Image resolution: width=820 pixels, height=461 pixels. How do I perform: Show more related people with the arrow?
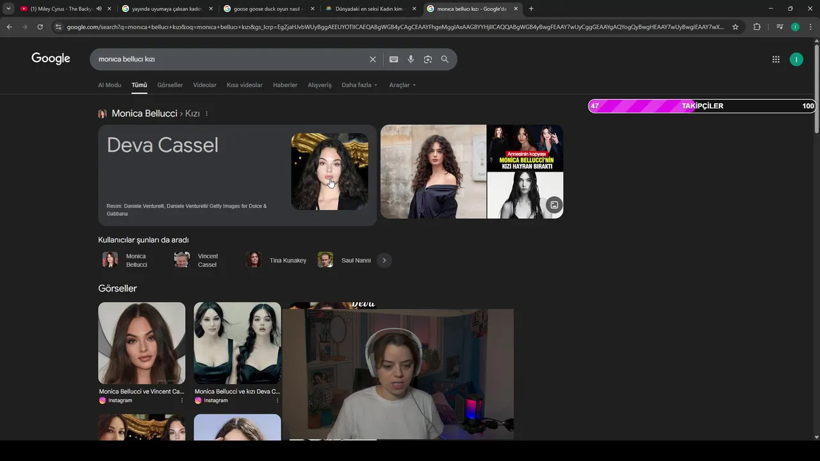tap(384, 260)
